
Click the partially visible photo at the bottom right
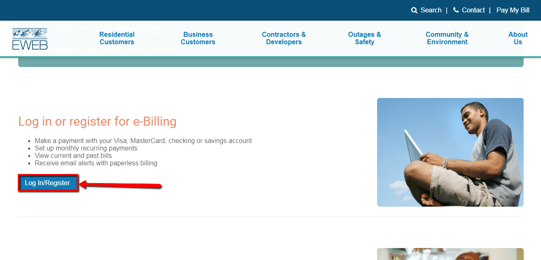[x=450, y=254]
